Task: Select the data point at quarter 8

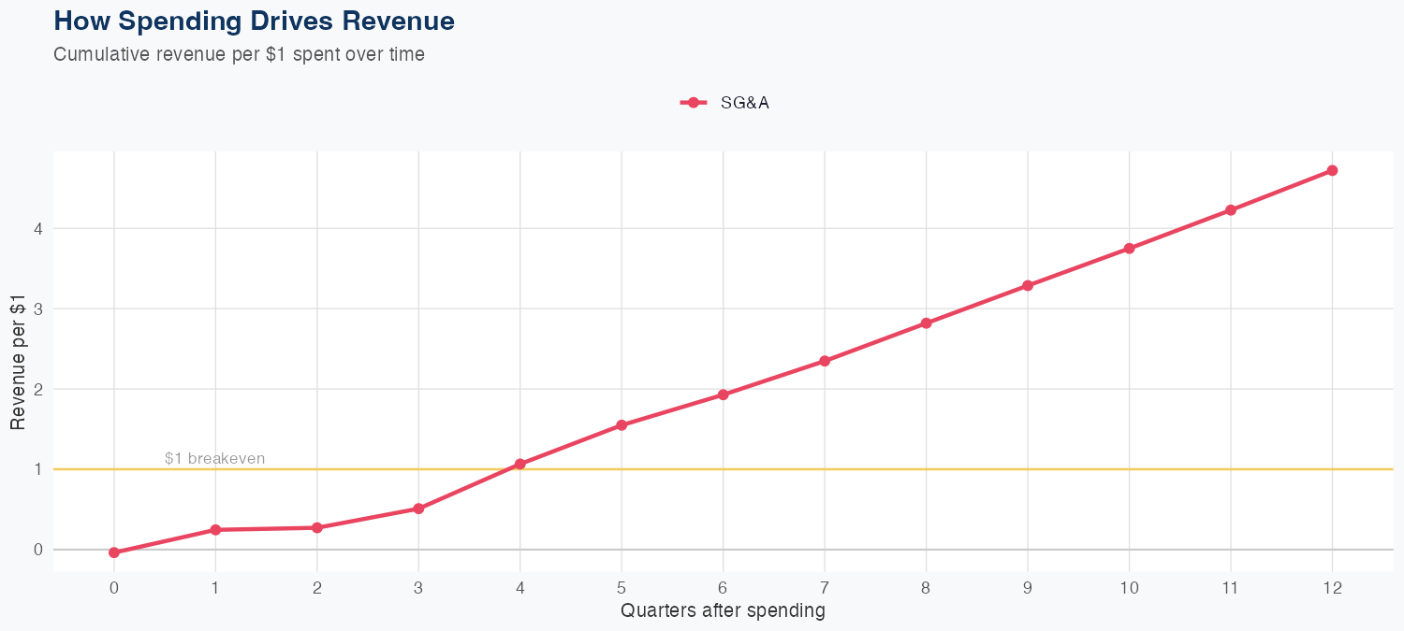Action: click(x=927, y=323)
